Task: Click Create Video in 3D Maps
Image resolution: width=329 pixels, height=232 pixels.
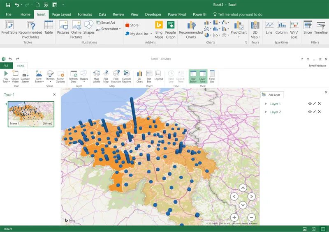Action: pos(15,77)
